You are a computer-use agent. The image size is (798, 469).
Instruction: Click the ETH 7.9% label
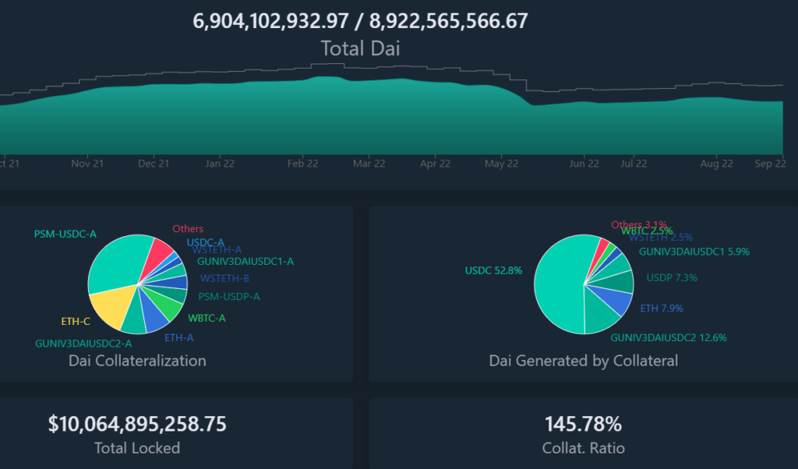click(x=662, y=308)
